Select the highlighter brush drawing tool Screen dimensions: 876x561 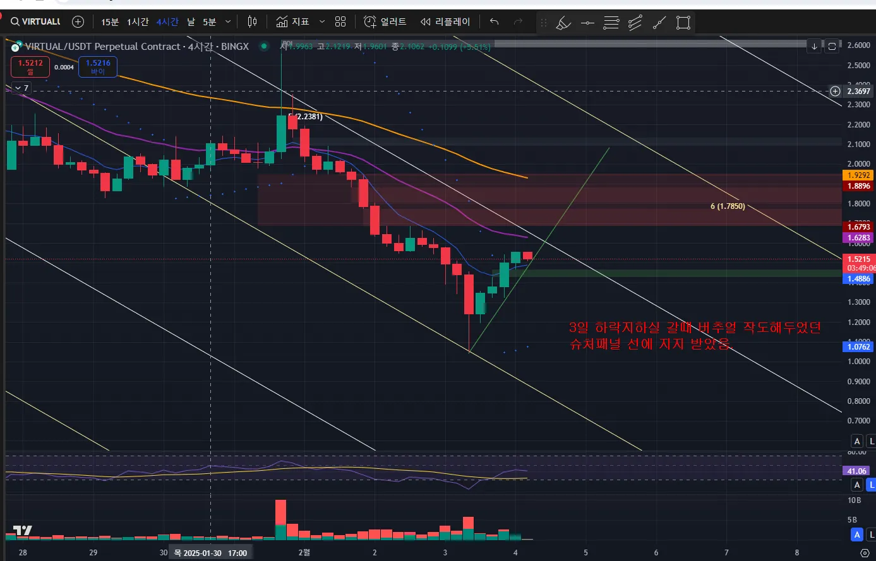pos(563,23)
